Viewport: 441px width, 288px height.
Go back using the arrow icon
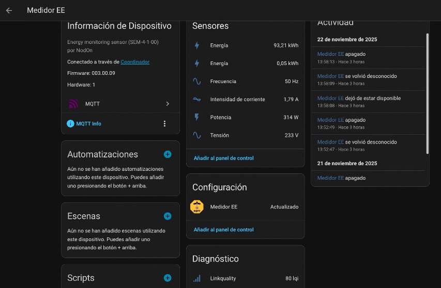coord(9,10)
